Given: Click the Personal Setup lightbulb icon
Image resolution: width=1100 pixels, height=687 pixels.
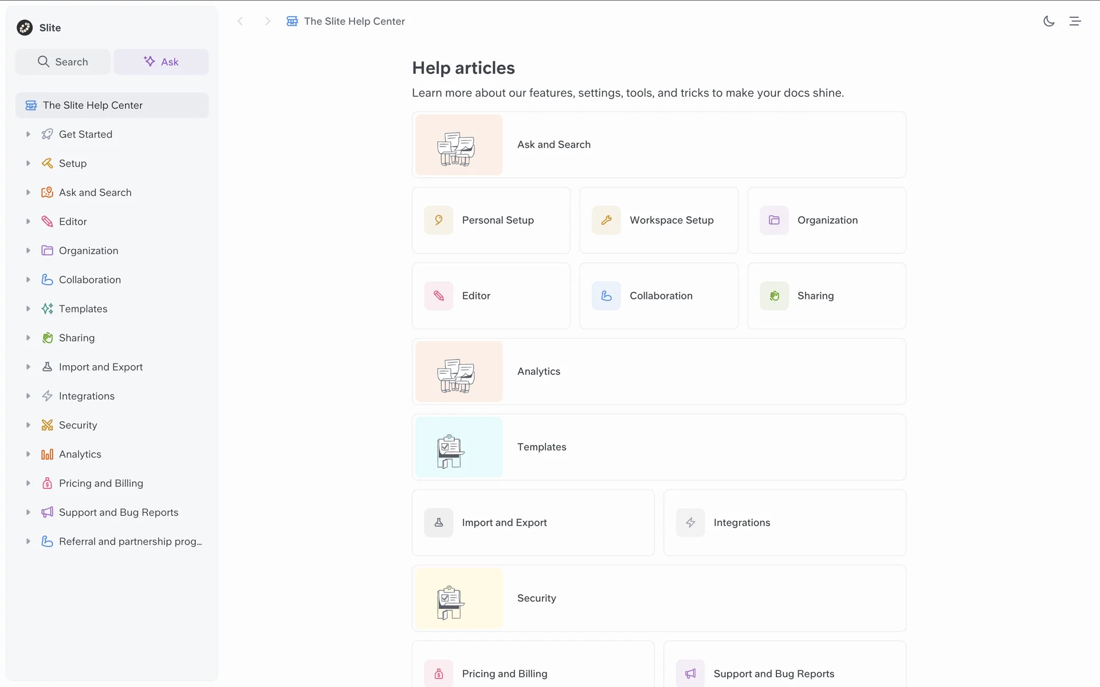Looking at the screenshot, I should [438, 220].
